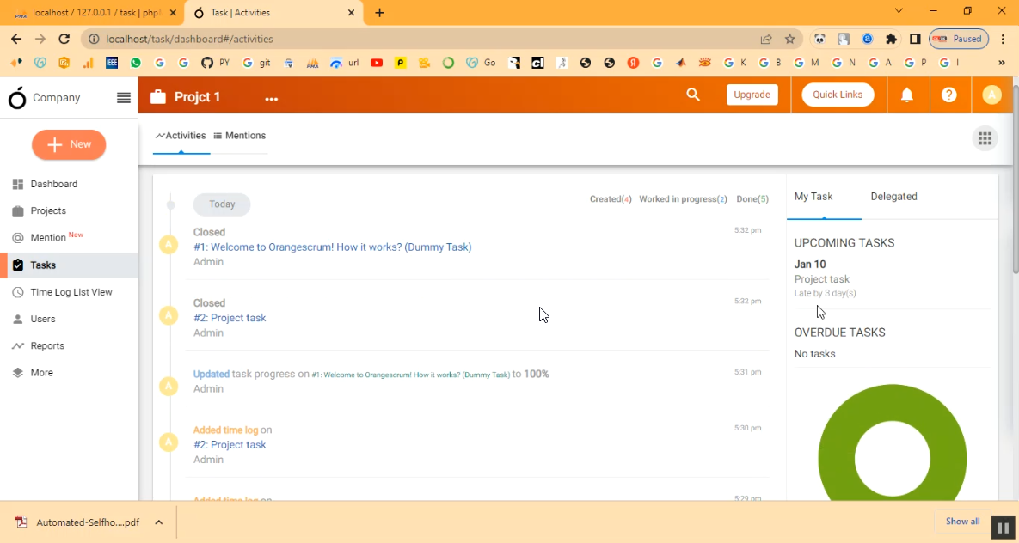Screen dimensions: 1019x543
Task: Toggle the Done activity filter
Action: [x=752, y=199]
